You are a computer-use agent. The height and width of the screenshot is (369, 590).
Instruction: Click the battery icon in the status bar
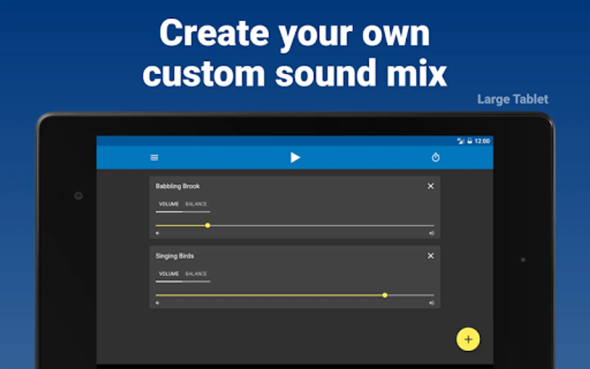click(470, 141)
